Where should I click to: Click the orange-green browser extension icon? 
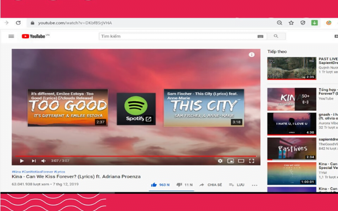click(x=329, y=23)
